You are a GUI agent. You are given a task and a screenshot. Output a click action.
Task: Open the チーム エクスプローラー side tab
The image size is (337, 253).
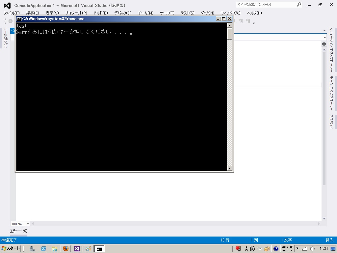(332, 93)
